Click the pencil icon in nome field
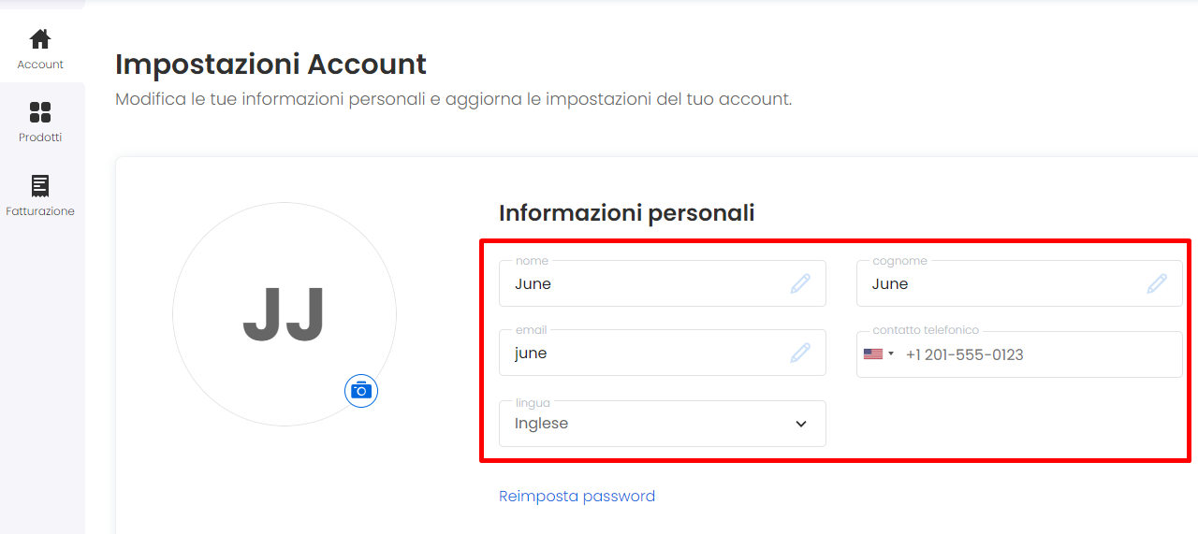The height and width of the screenshot is (534, 1198). pyautogui.click(x=800, y=283)
